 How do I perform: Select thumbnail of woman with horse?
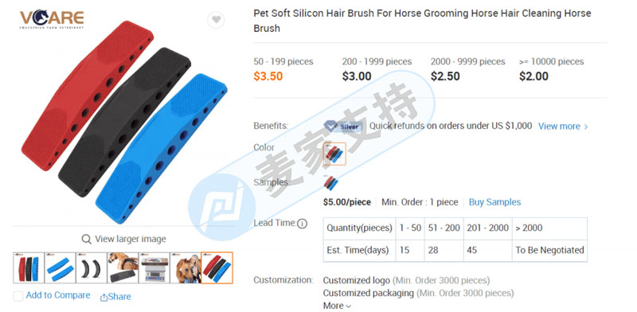(x=186, y=267)
